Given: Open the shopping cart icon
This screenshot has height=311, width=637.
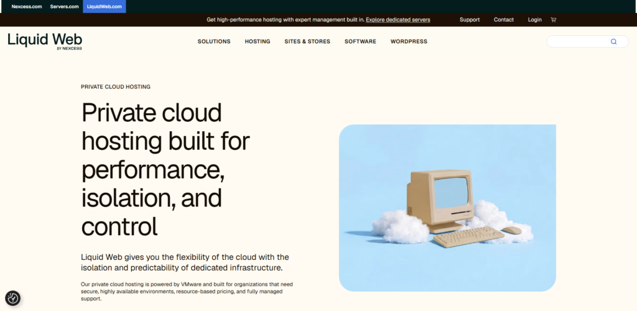Looking at the screenshot, I should pyautogui.click(x=553, y=19).
